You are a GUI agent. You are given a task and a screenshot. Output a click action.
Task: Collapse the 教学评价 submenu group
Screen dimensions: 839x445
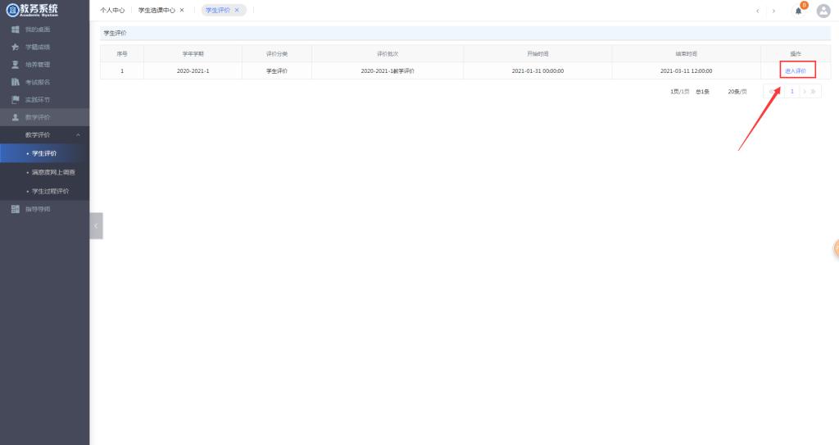tap(78, 134)
